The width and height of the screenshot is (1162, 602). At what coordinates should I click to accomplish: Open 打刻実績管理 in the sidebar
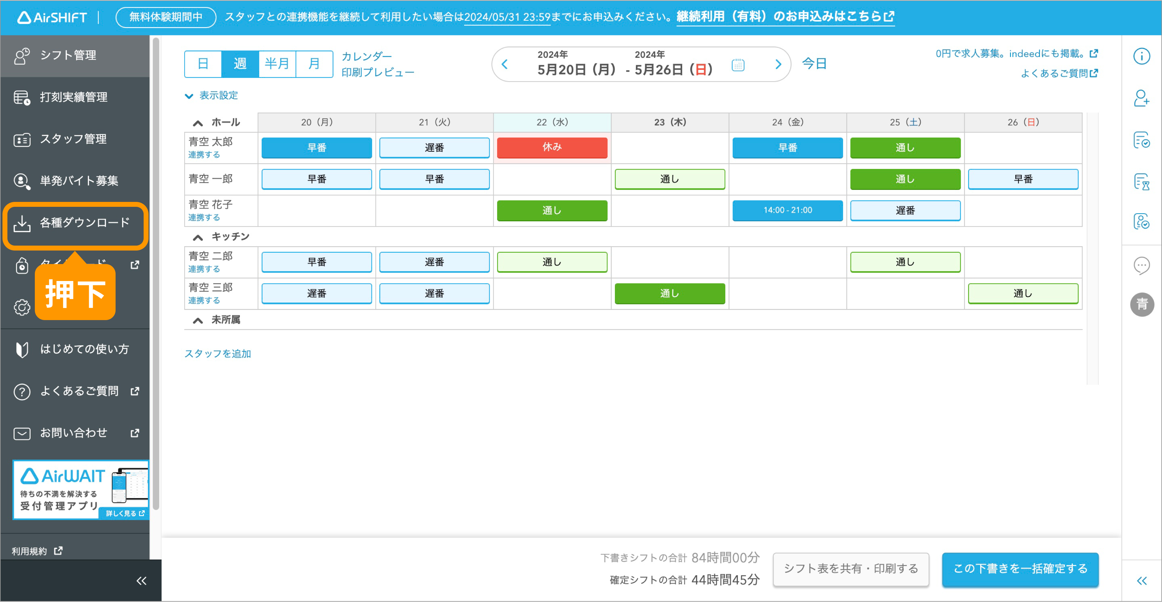tap(75, 97)
